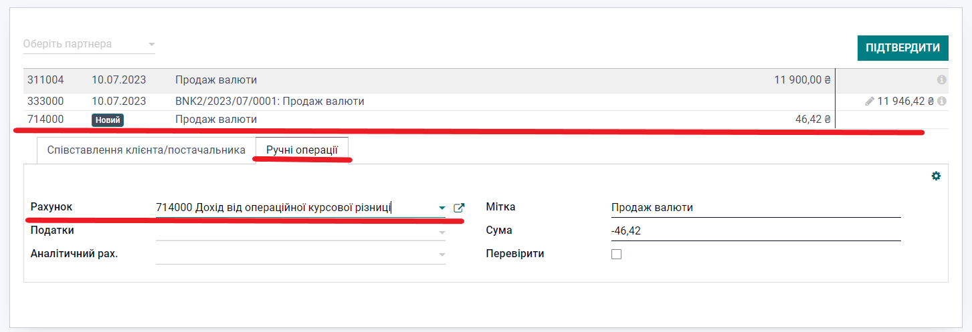Click the pencil icon beside 11 946,42 ₴

tap(869, 102)
